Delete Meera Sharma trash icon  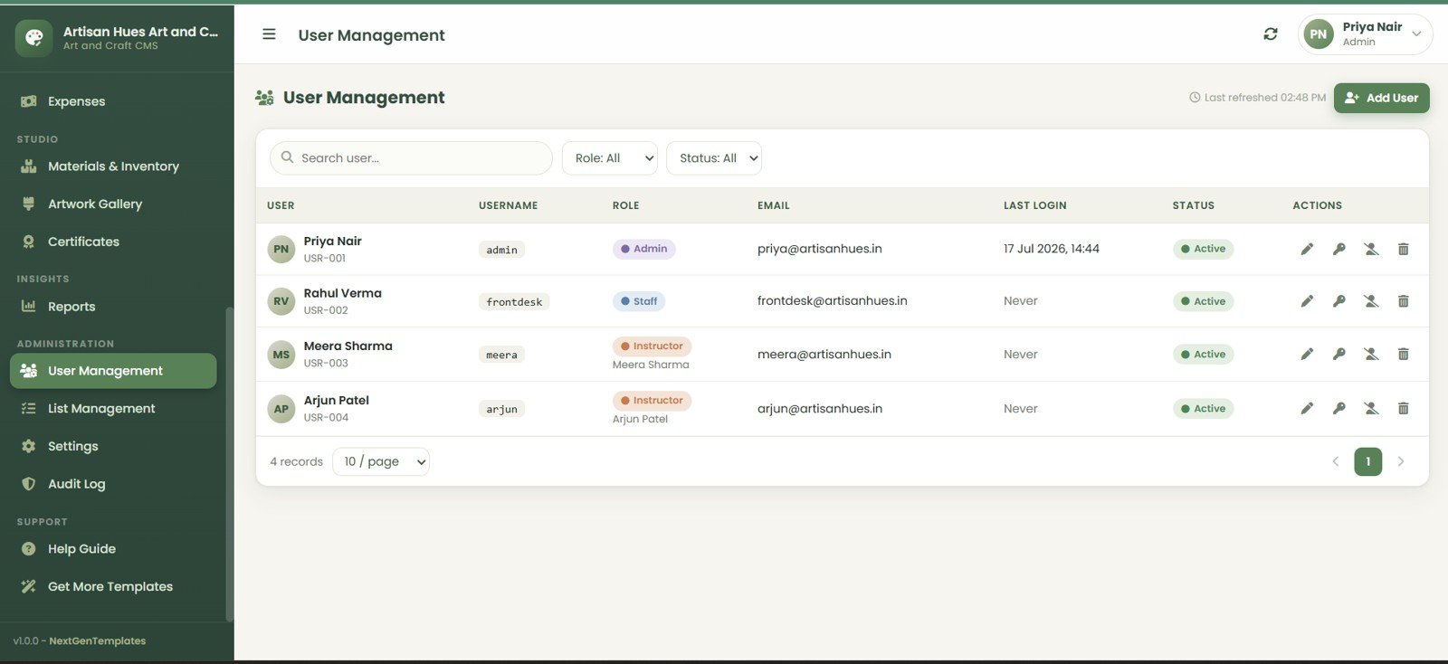pos(1403,355)
